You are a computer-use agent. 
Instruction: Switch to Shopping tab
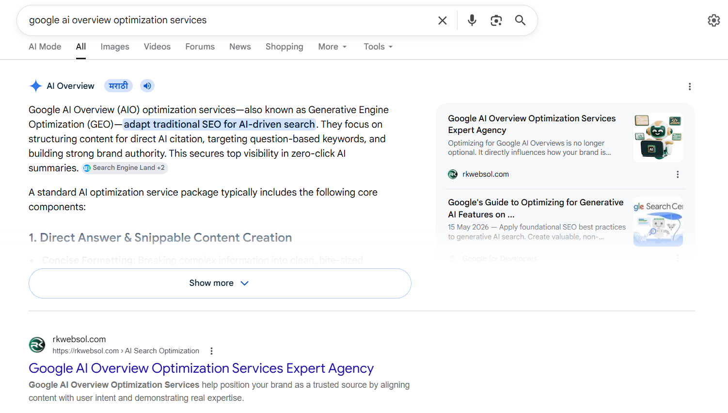tap(284, 47)
